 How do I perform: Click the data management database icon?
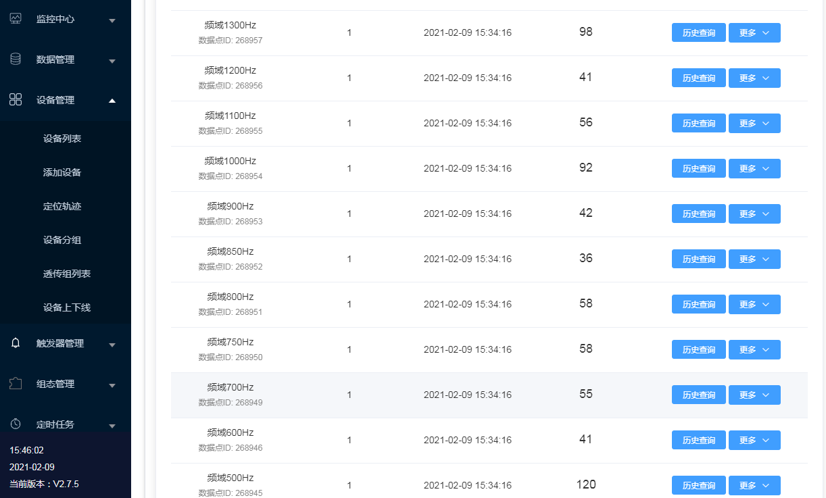tap(16, 59)
